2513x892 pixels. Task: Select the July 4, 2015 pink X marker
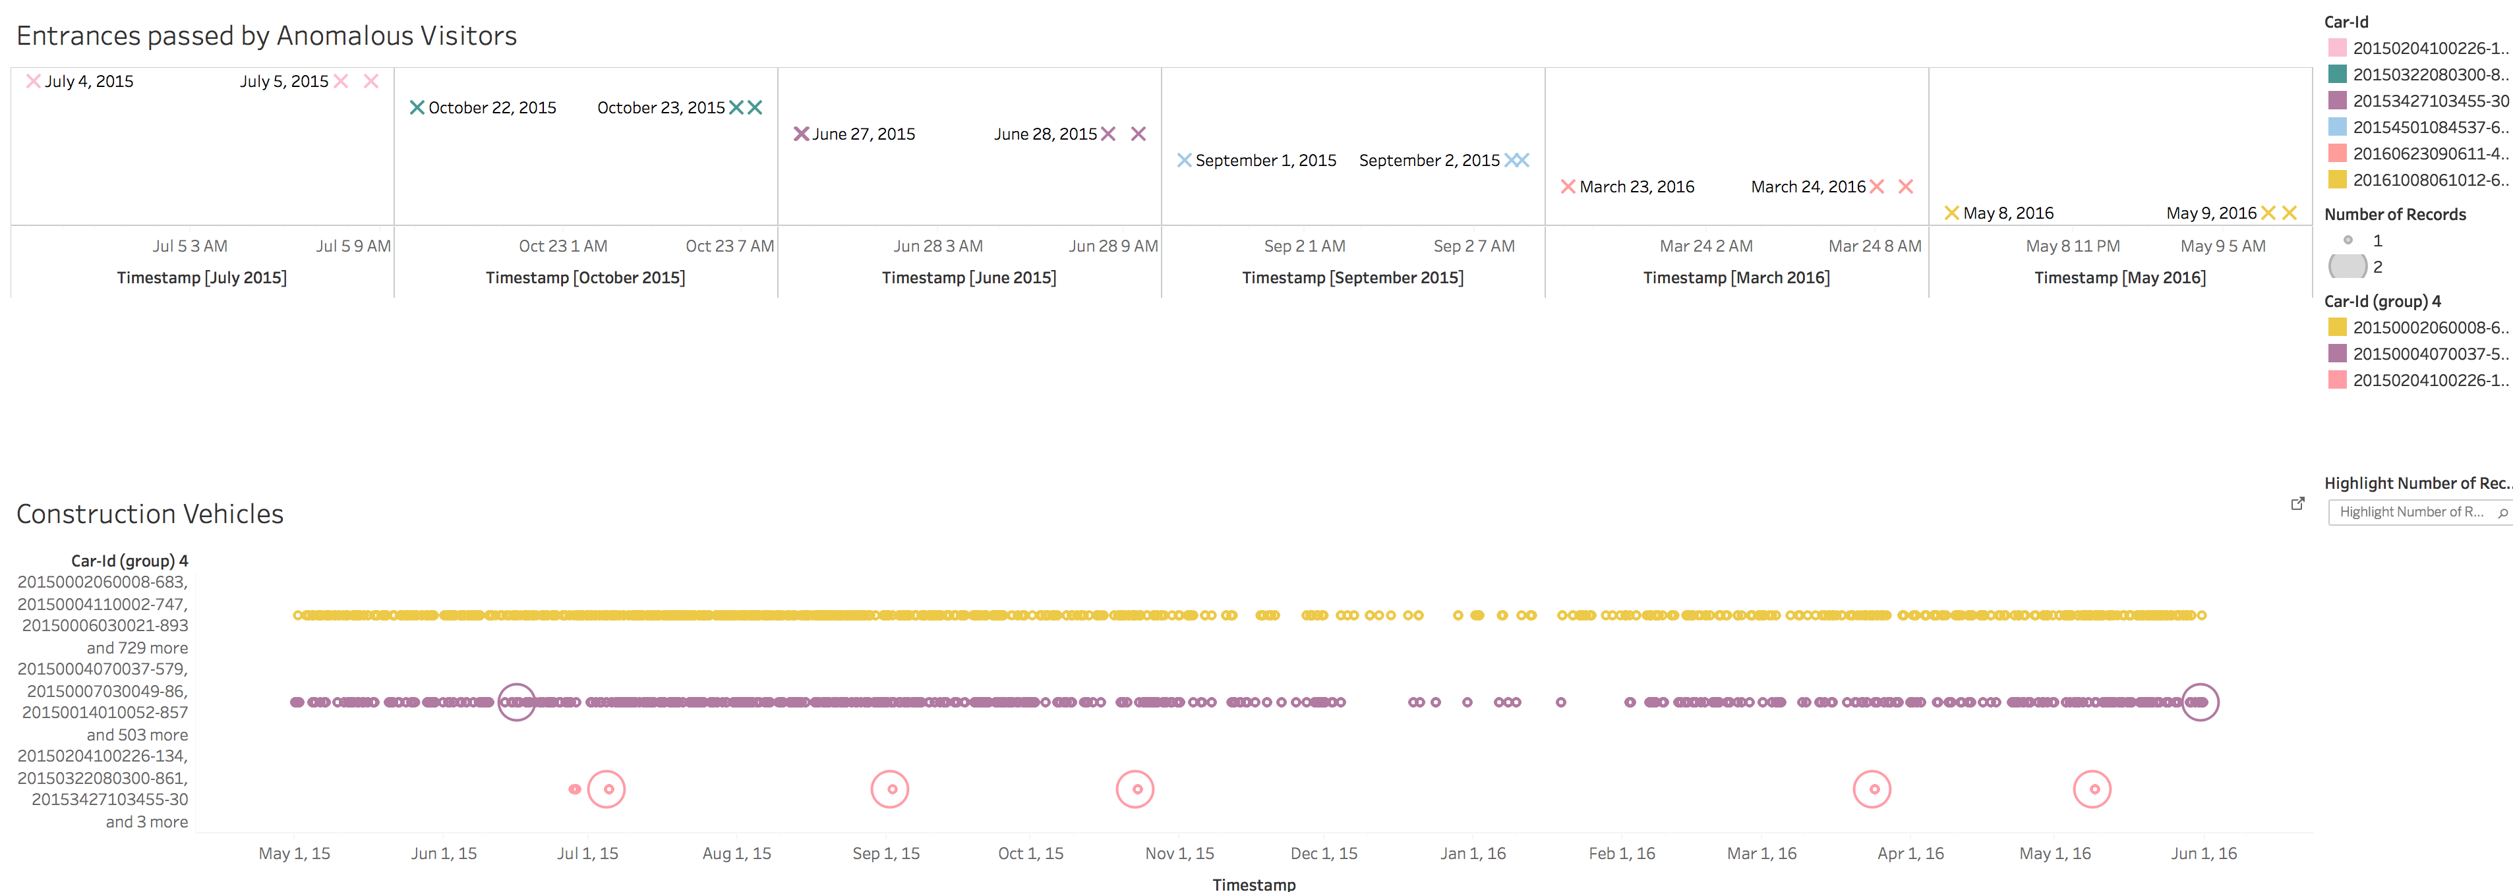pyautogui.click(x=33, y=81)
